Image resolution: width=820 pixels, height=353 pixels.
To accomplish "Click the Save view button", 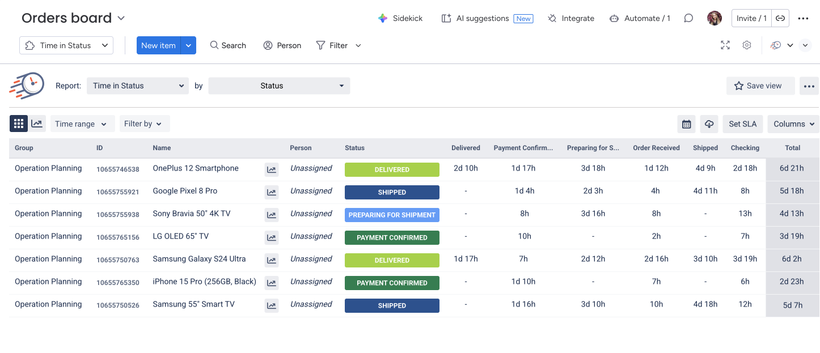I will [760, 86].
